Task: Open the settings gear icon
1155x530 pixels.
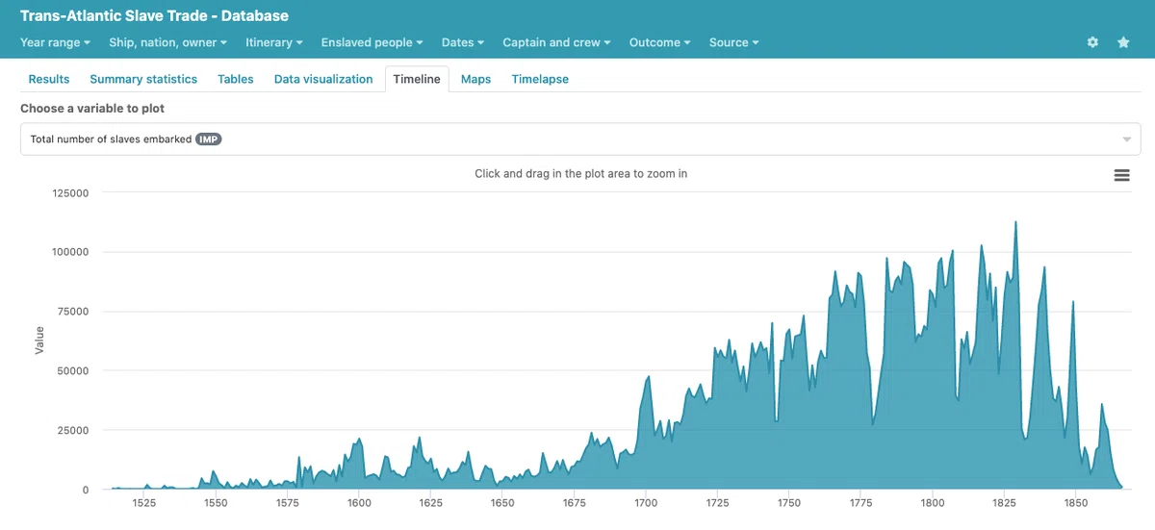Action: pyautogui.click(x=1092, y=42)
